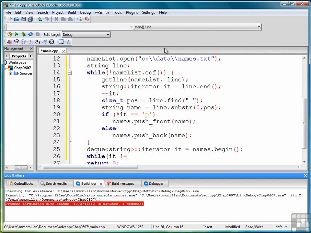311x233 pixels.
Task: Collapse code fold marker at line 14
Action: click(x=69, y=73)
